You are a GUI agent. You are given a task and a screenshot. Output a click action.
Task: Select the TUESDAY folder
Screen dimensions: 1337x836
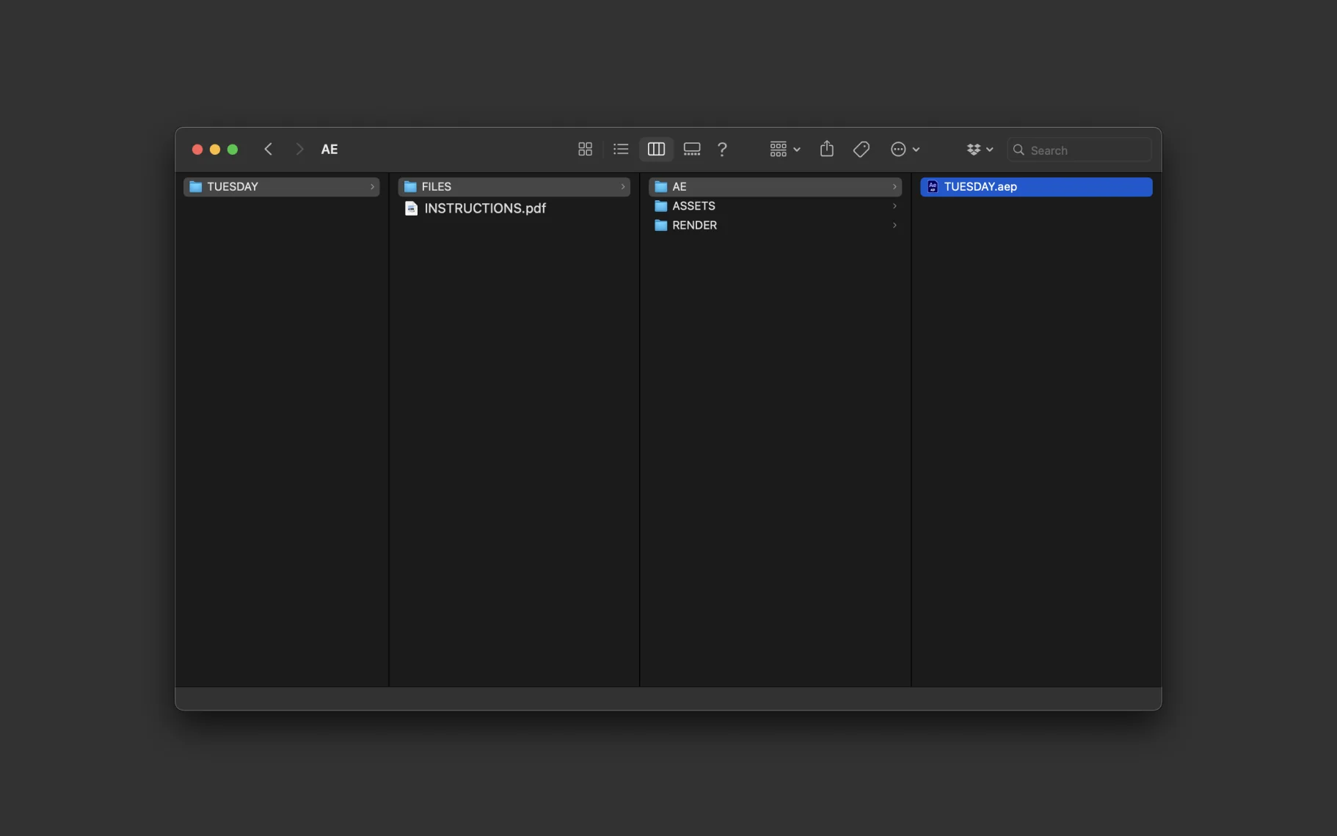(233, 187)
